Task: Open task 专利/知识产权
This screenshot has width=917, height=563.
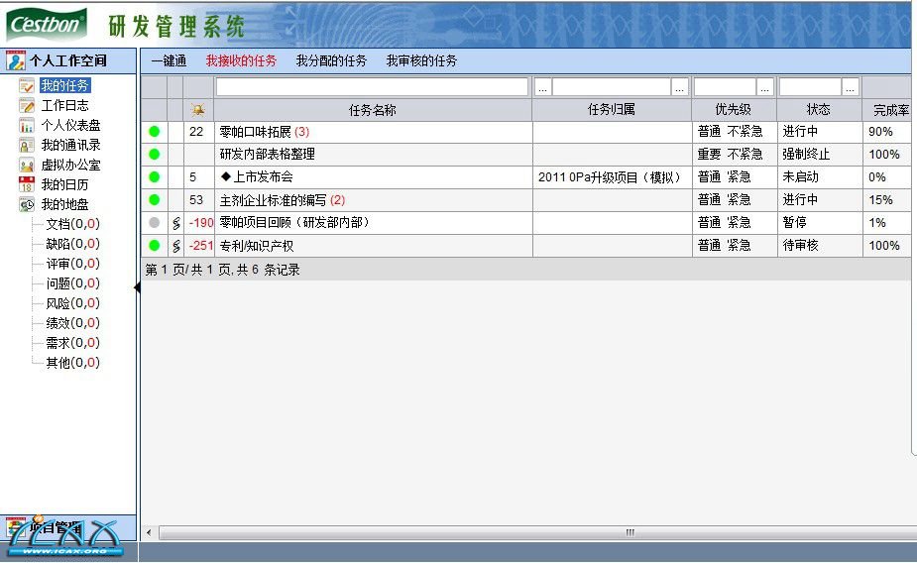Action: pos(256,246)
